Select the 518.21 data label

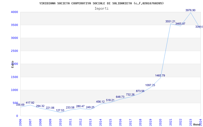pyautogui.click(x=110, y=100)
